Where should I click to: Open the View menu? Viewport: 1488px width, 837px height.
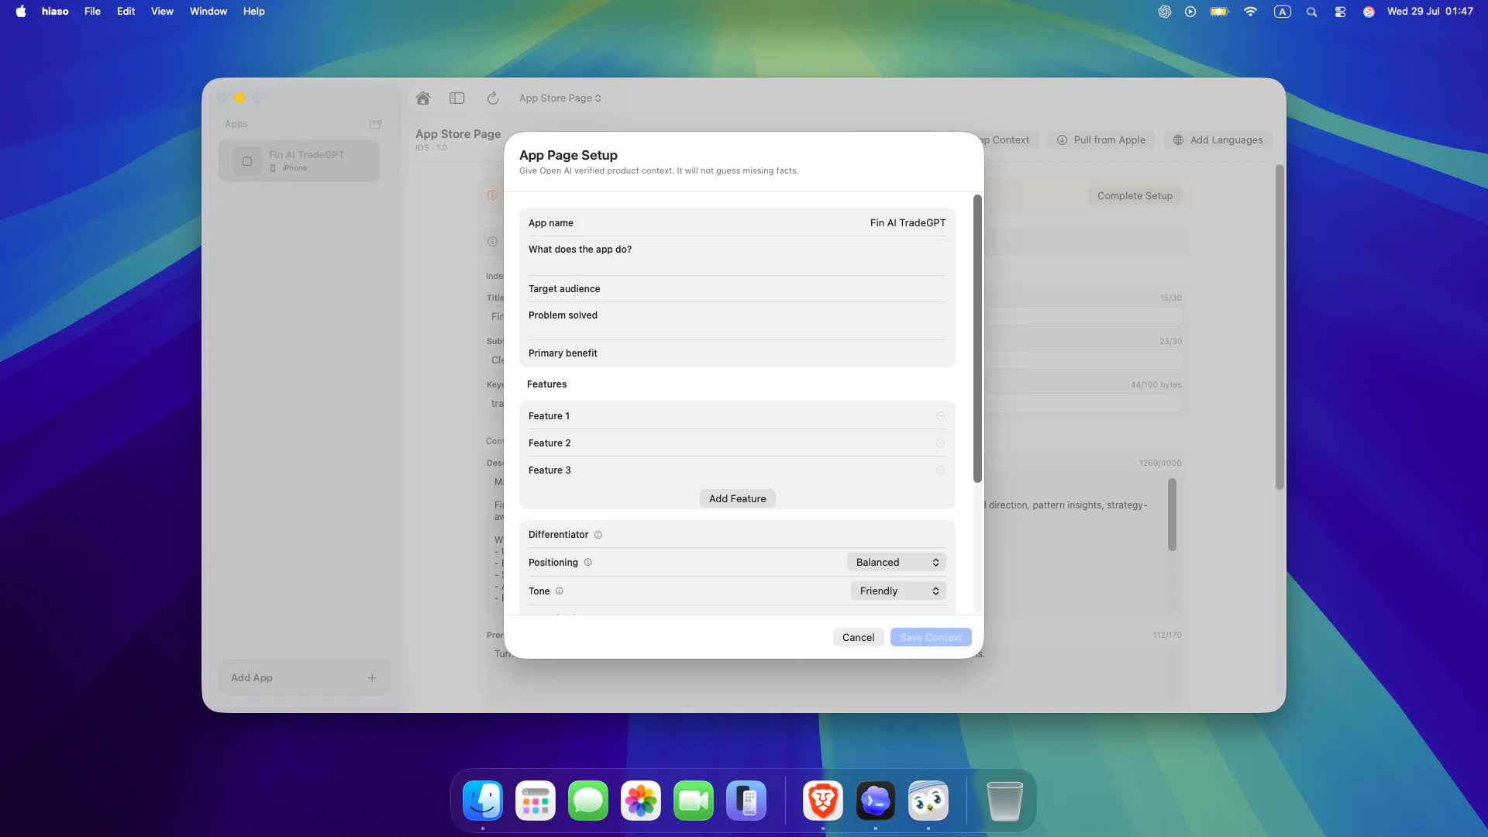point(162,12)
